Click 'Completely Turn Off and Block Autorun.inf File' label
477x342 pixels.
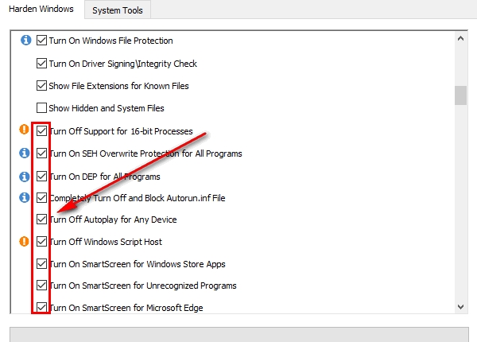point(138,198)
